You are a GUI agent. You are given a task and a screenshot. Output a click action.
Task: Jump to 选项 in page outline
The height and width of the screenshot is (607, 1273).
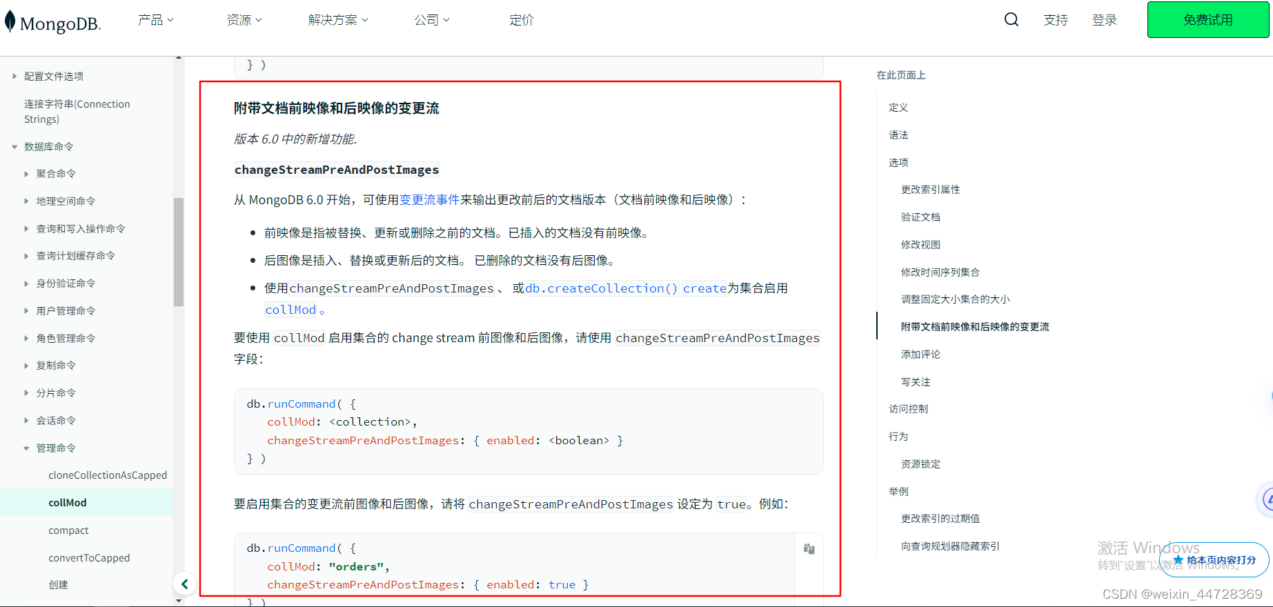click(898, 163)
